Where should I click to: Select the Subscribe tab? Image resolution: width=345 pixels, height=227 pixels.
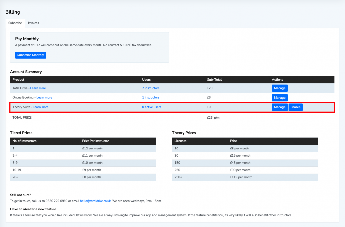[15, 23]
